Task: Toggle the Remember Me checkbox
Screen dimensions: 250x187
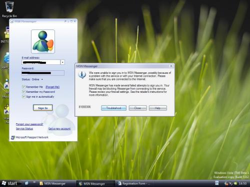Action: 23,87
